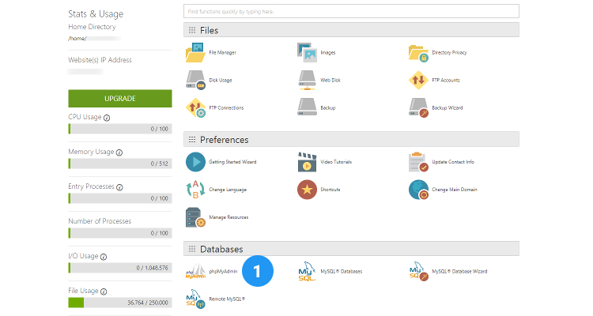This screenshot has width=593, height=316.
Task: Open the FTP Accounts icon
Action: click(x=418, y=80)
